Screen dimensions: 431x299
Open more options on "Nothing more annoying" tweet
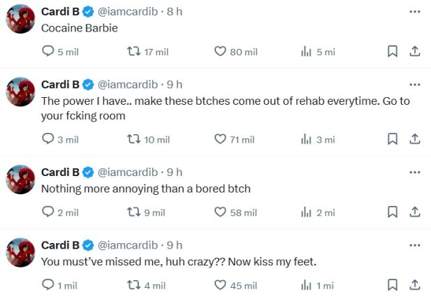[415, 172]
